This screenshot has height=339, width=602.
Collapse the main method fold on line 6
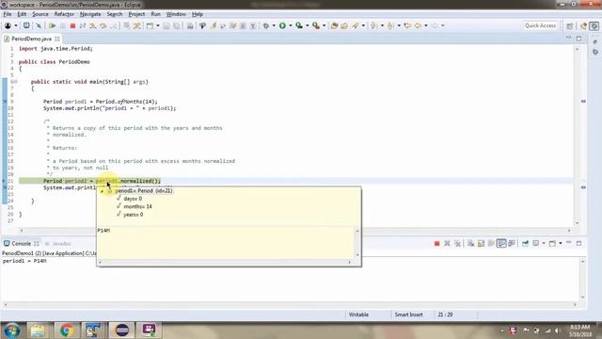tap(16, 82)
